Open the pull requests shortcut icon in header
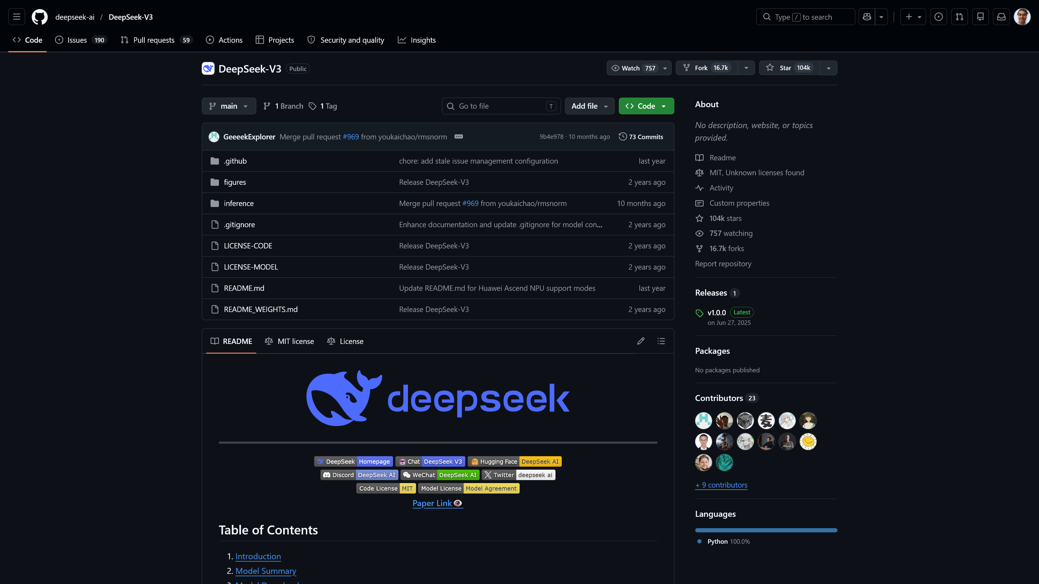The width and height of the screenshot is (1039, 584). pyautogui.click(x=960, y=17)
